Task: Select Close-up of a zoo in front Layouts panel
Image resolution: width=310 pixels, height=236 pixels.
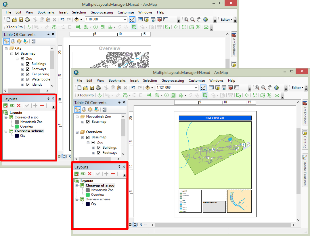Action: [x=100, y=185]
